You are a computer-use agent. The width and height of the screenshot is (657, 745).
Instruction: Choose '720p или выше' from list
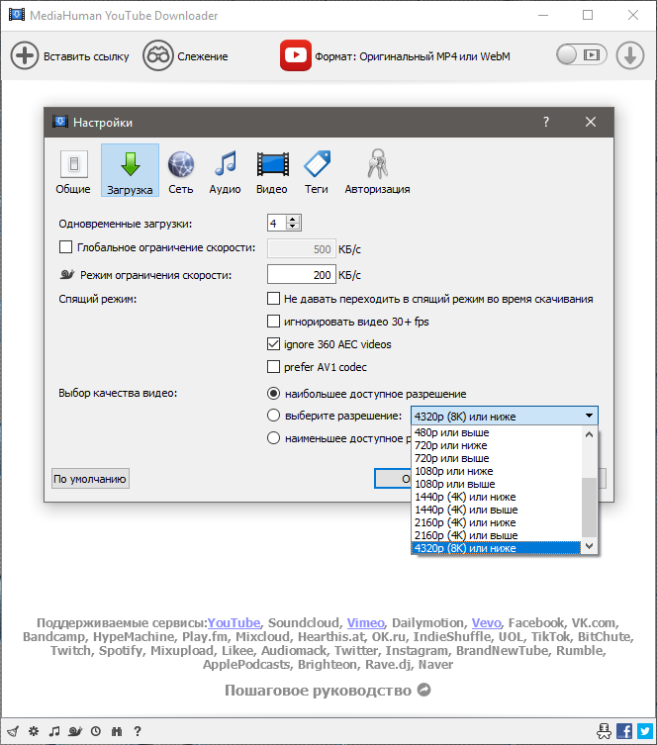pyautogui.click(x=496, y=458)
